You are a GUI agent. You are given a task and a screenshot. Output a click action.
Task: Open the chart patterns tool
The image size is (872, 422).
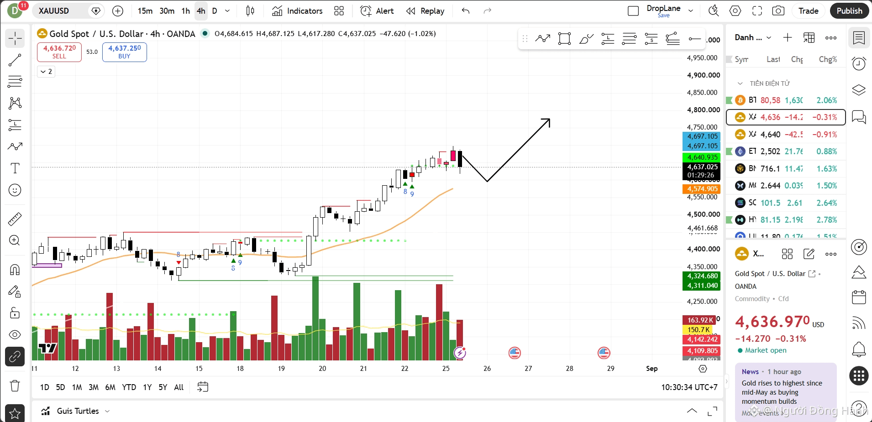click(15, 103)
